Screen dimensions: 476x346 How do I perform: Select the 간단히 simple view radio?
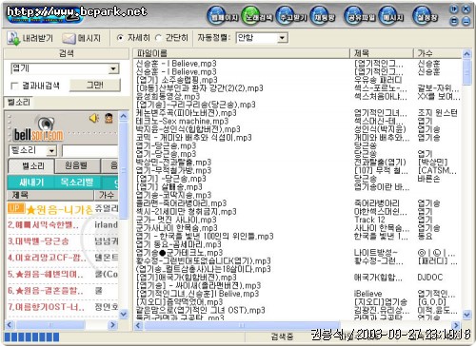point(158,38)
